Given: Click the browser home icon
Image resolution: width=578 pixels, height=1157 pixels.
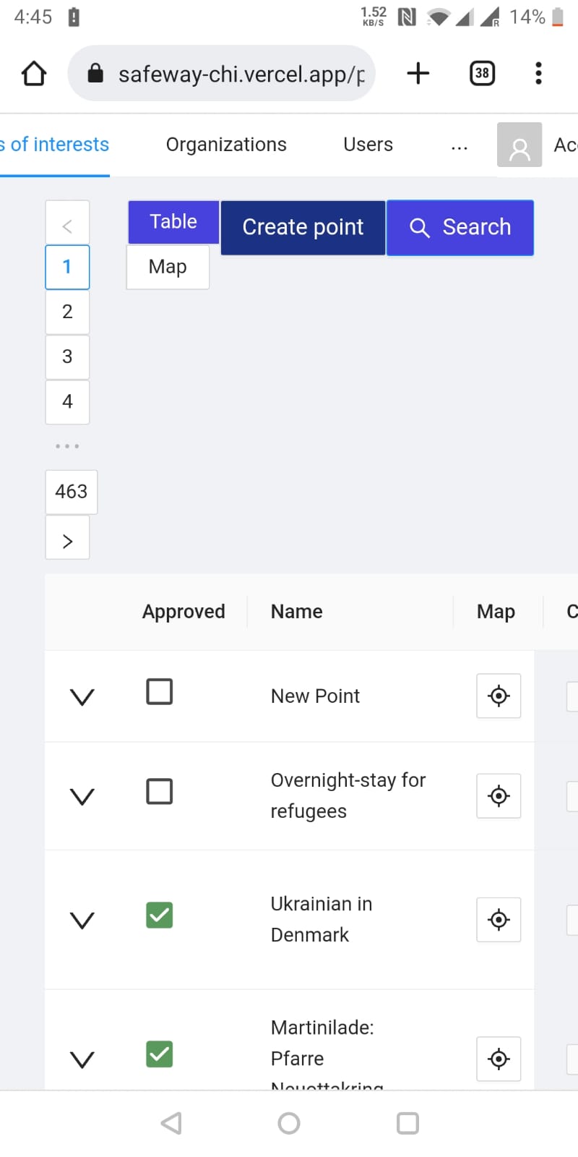Looking at the screenshot, I should coord(33,72).
